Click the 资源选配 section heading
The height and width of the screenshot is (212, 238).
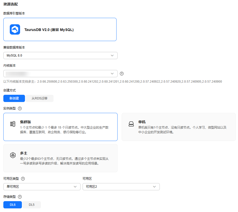click(11, 4)
